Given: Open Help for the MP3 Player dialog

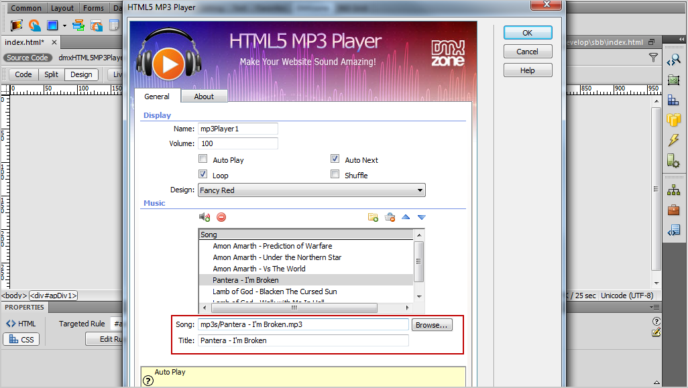Looking at the screenshot, I should click(528, 70).
